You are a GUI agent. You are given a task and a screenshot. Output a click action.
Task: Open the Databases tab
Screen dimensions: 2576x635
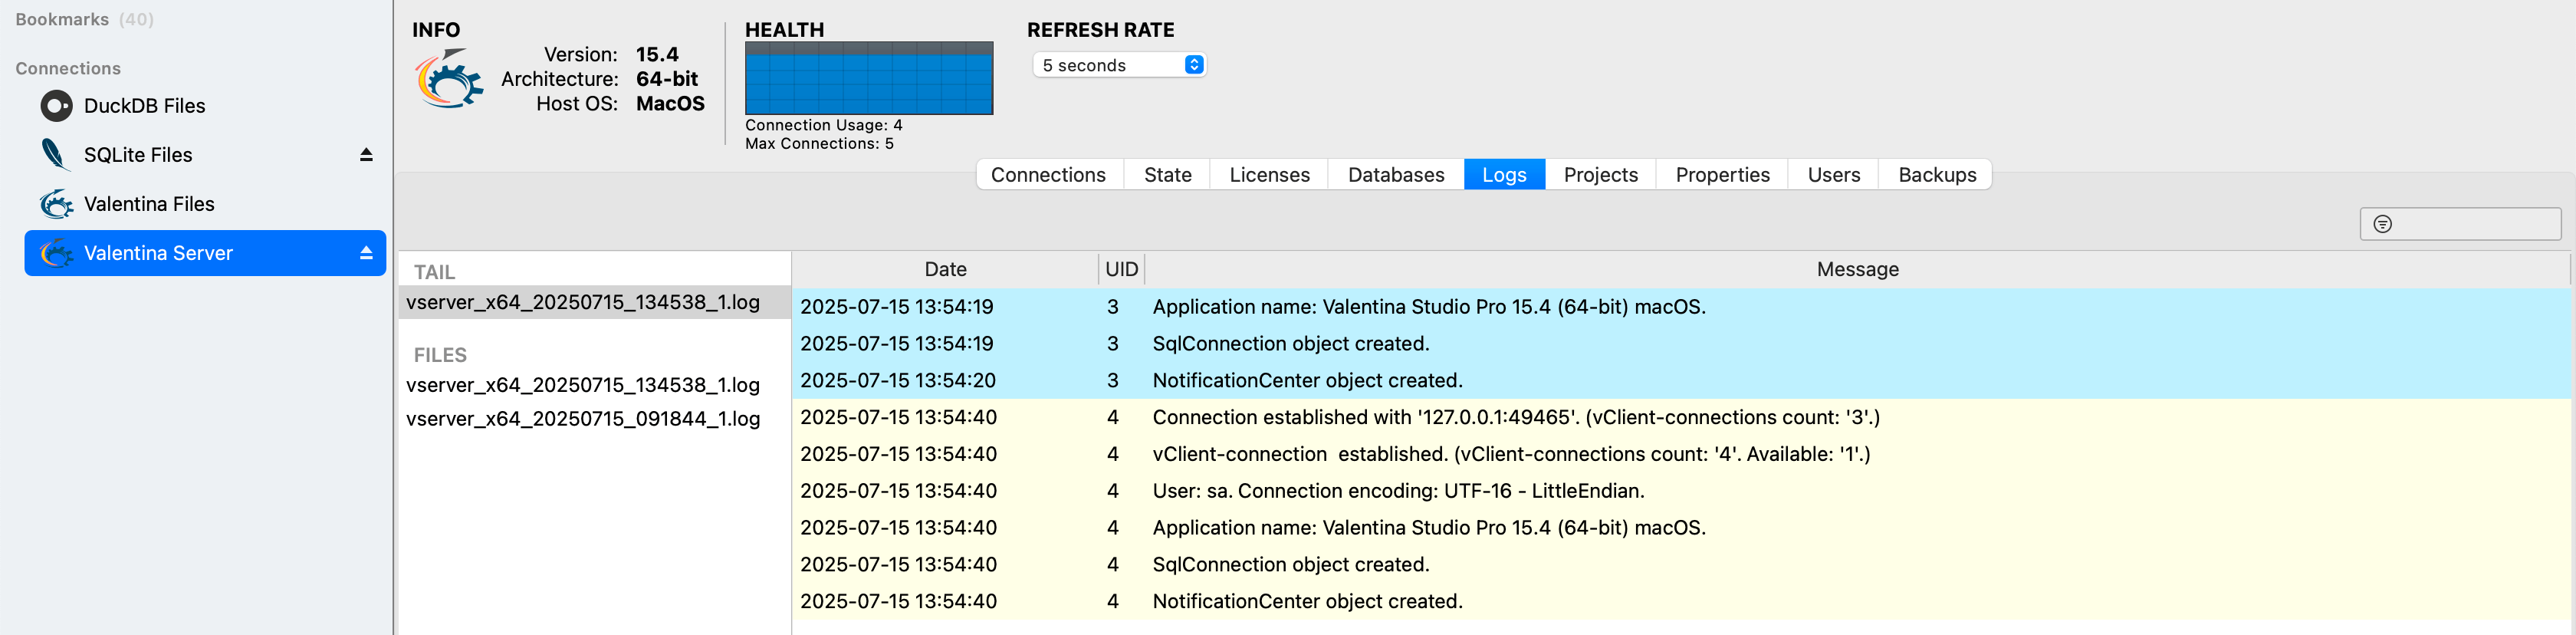1396,175
